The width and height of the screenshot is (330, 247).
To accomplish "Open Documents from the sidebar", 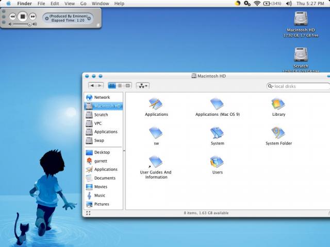I will pyautogui.click(x=103, y=178).
